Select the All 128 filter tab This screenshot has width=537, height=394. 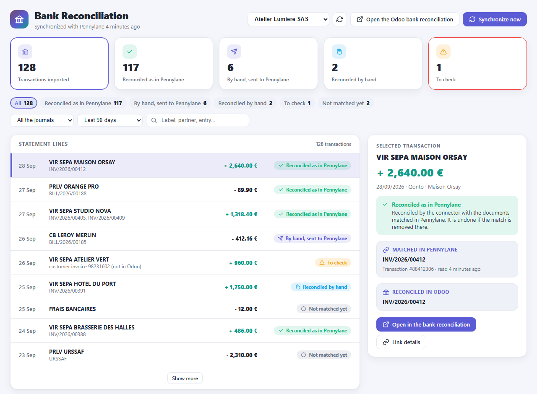tap(24, 103)
